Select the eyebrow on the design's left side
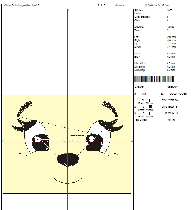This screenshot has width=195, height=210. point(25,108)
